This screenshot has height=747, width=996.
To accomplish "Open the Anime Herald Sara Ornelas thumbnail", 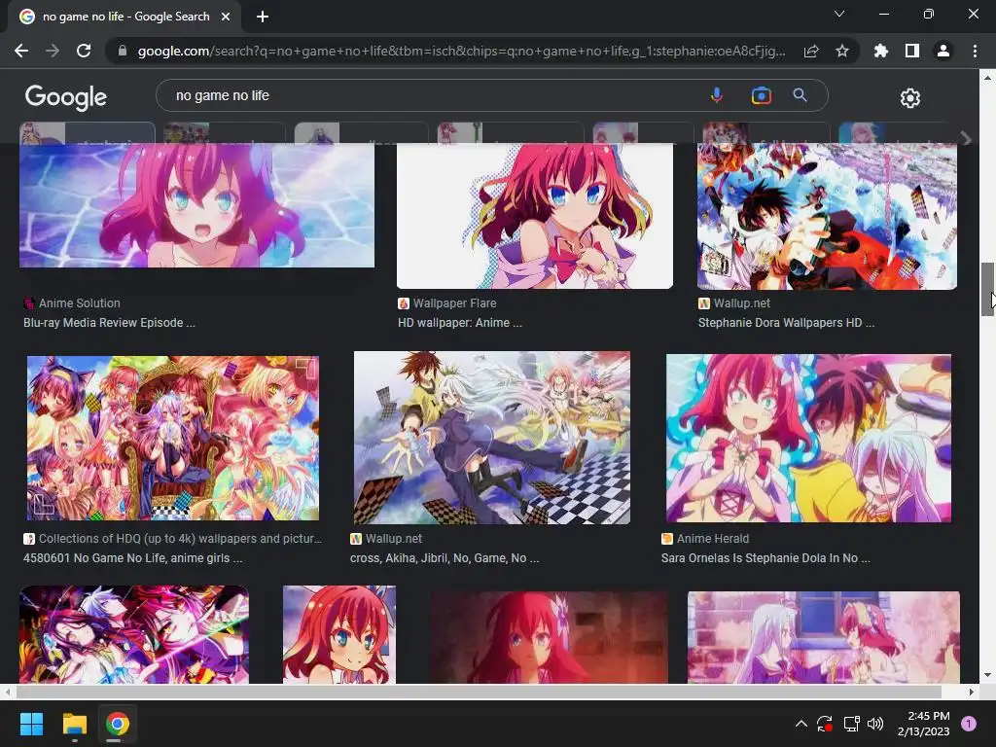I will coord(808,439).
